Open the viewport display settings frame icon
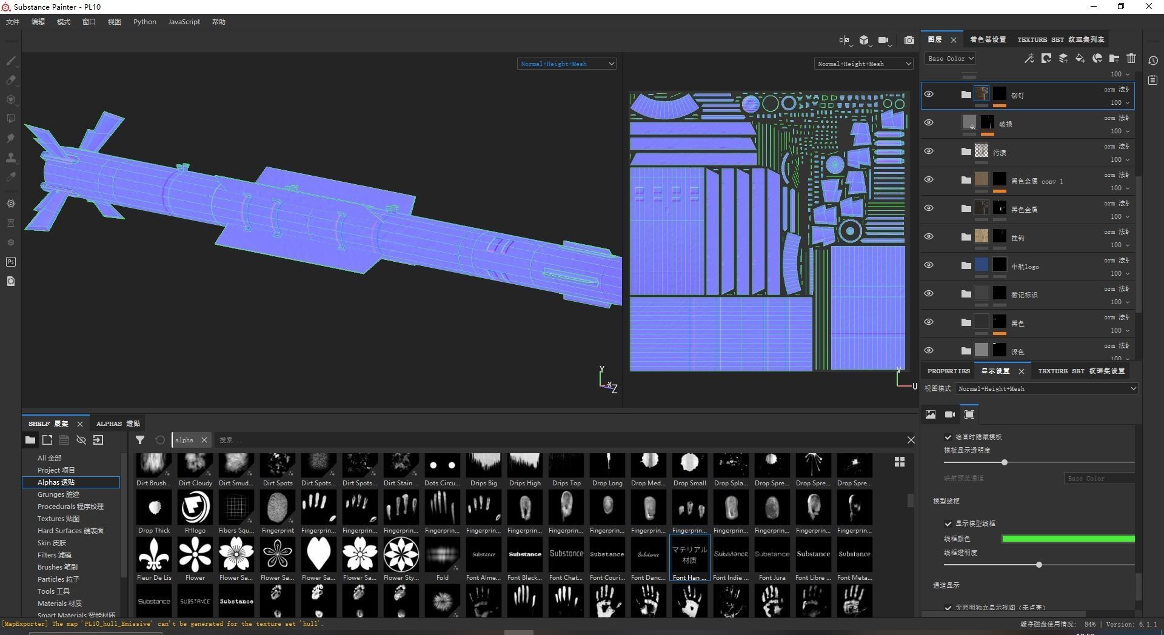 pos(969,414)
